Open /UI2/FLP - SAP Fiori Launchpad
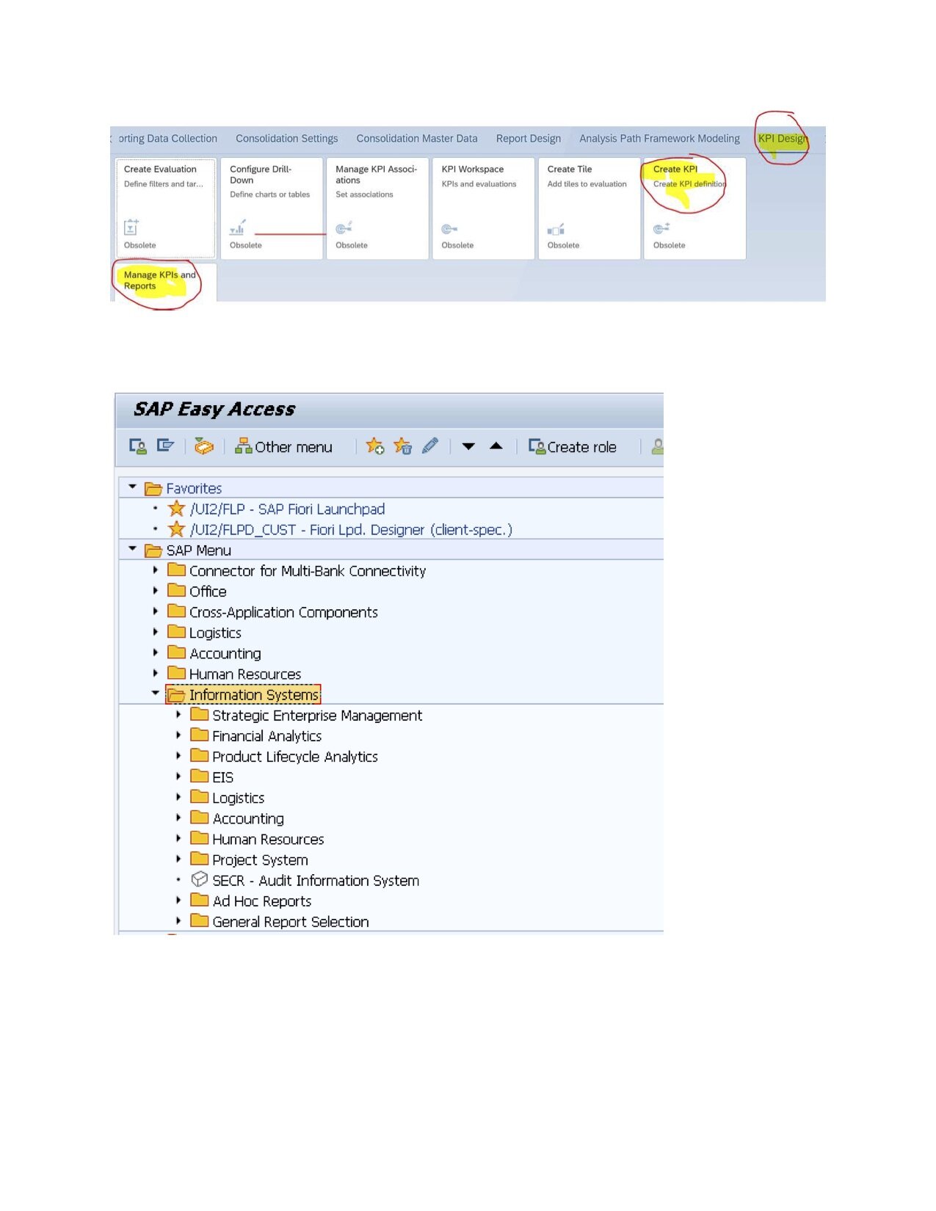 (287, 509)
